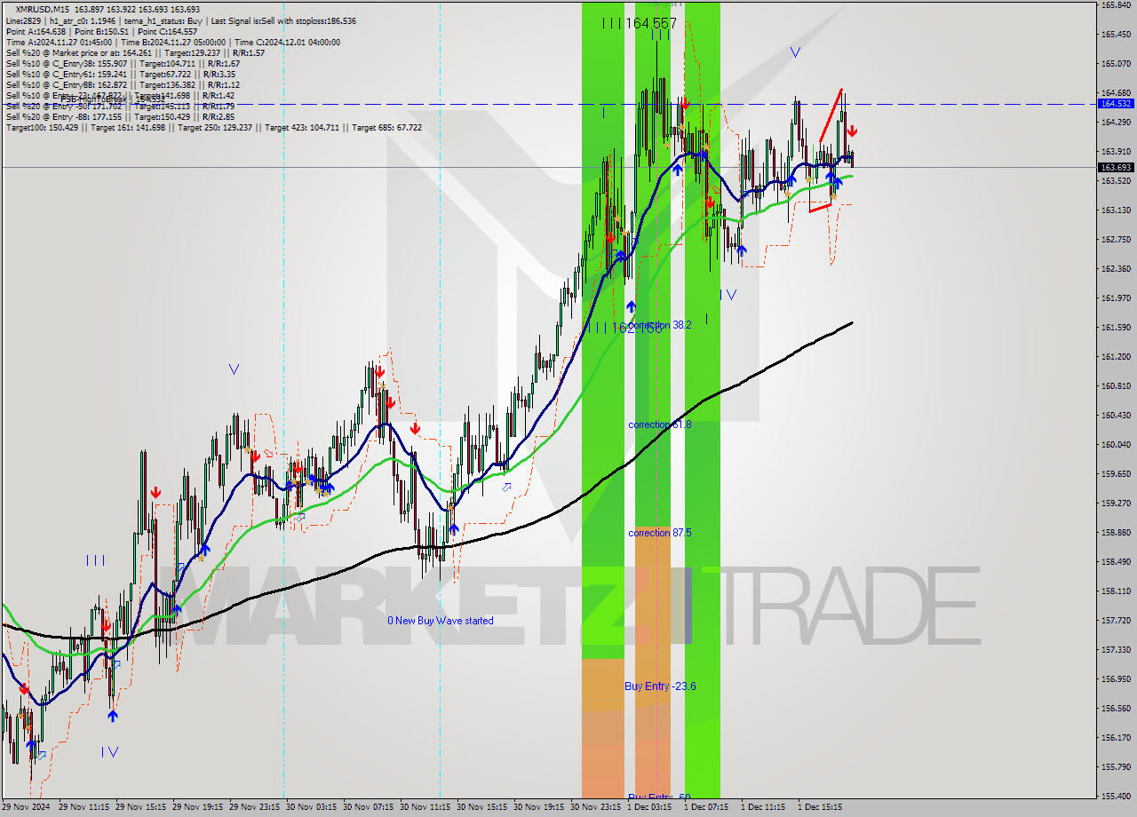Click the 165.450 price axis value
1137x817 pixels.
(1116, 35)
